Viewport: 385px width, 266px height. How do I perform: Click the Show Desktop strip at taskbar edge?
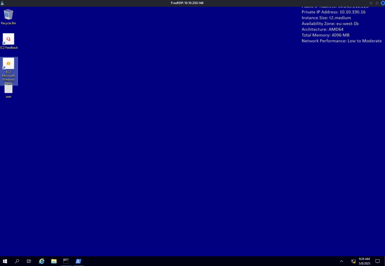pyautogui.click(x=384, y=261)
